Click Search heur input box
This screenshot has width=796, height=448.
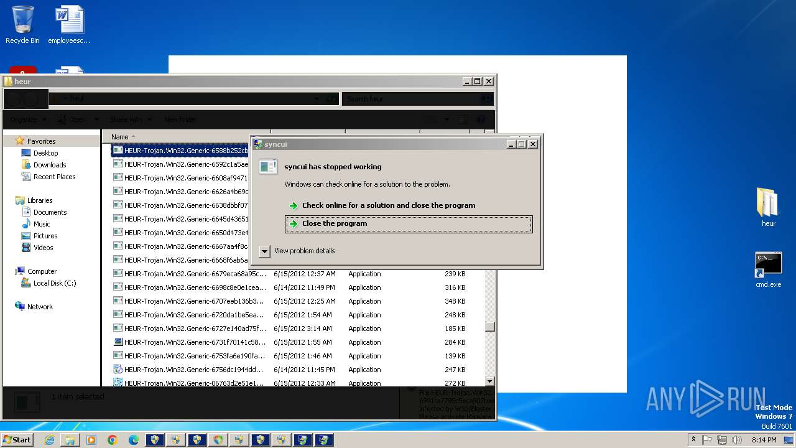pos(413,99)
